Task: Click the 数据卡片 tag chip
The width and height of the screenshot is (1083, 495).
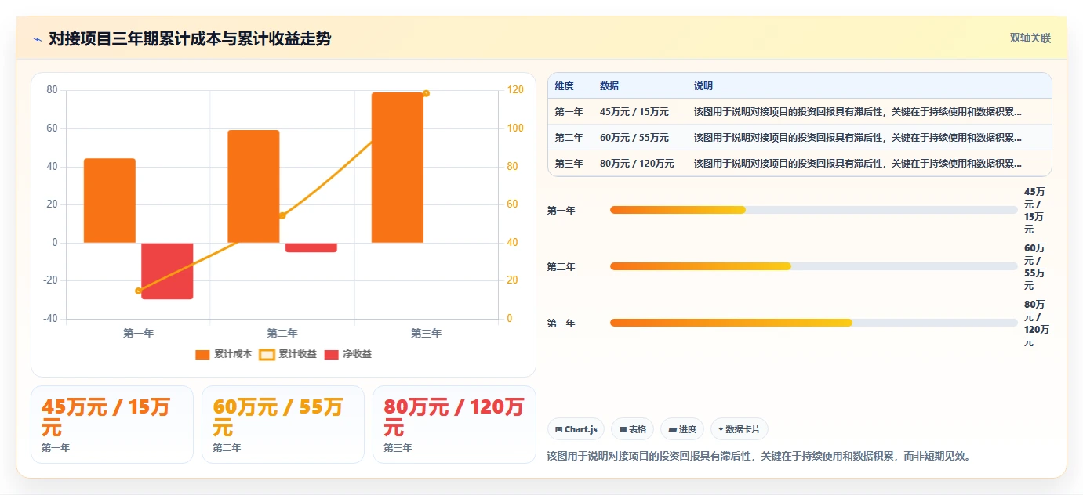Action: pos(739,429)
